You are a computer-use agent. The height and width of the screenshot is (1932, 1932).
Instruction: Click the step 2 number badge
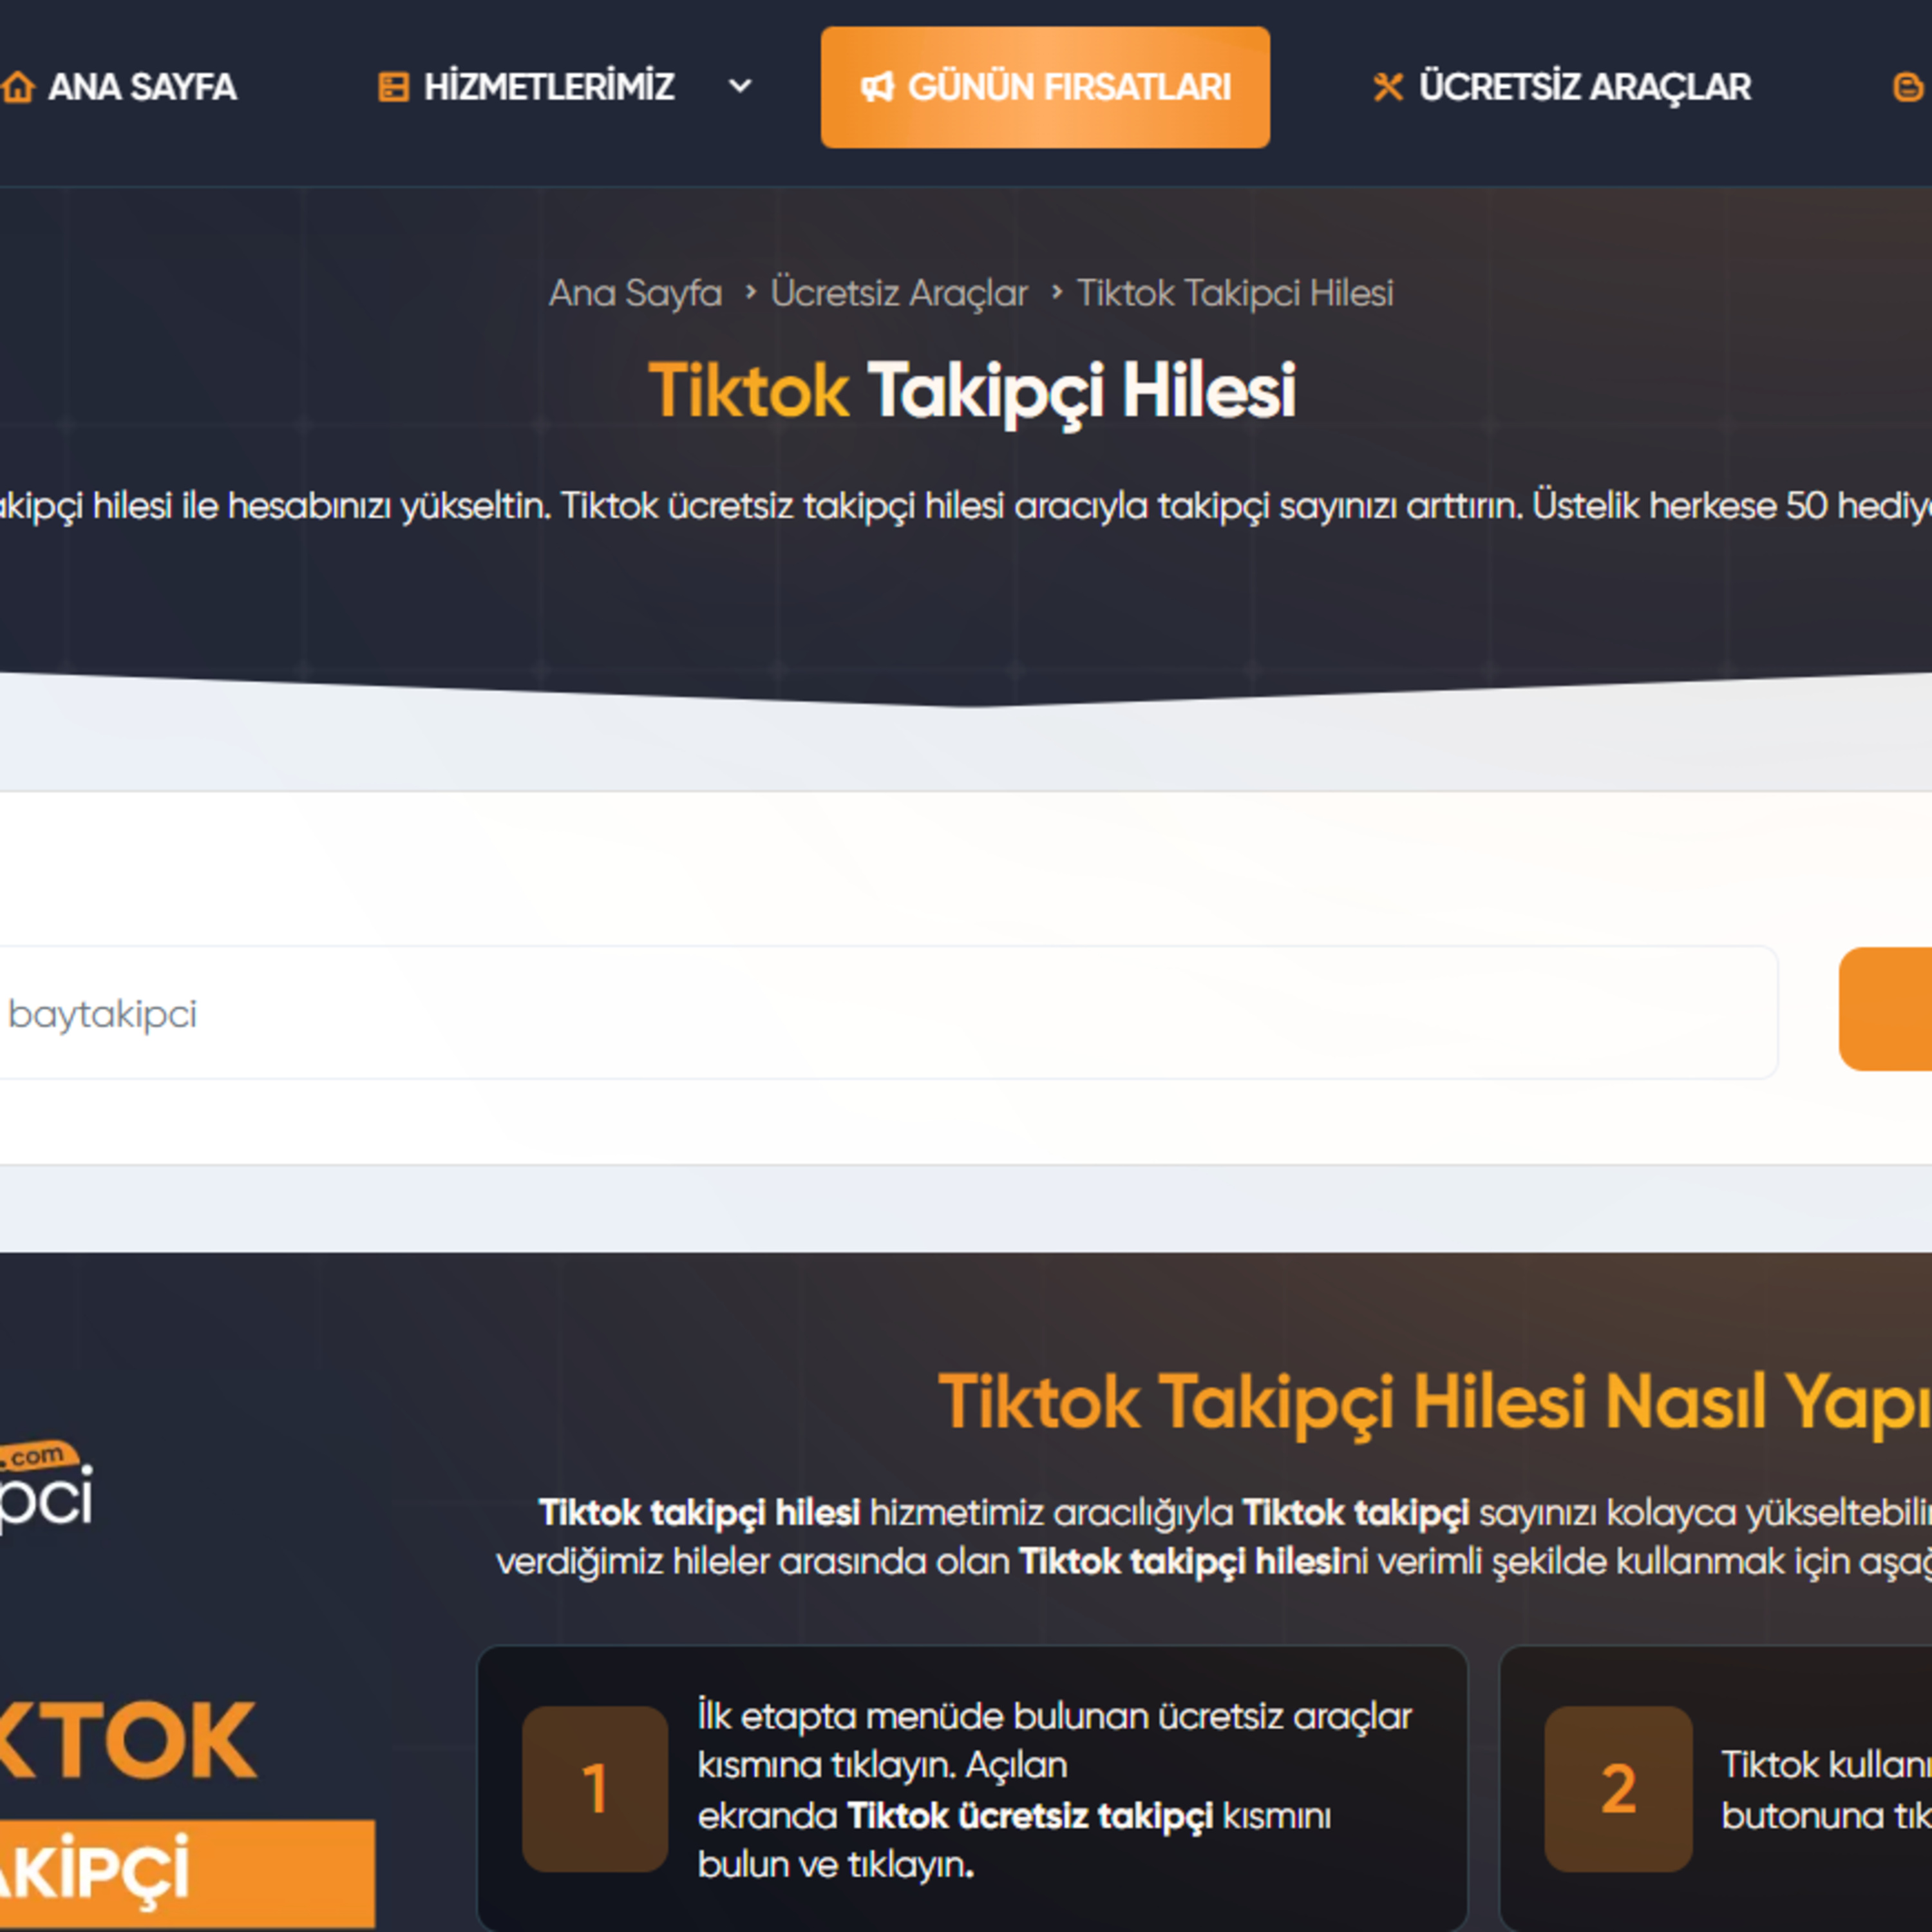pos(1618,1789)
